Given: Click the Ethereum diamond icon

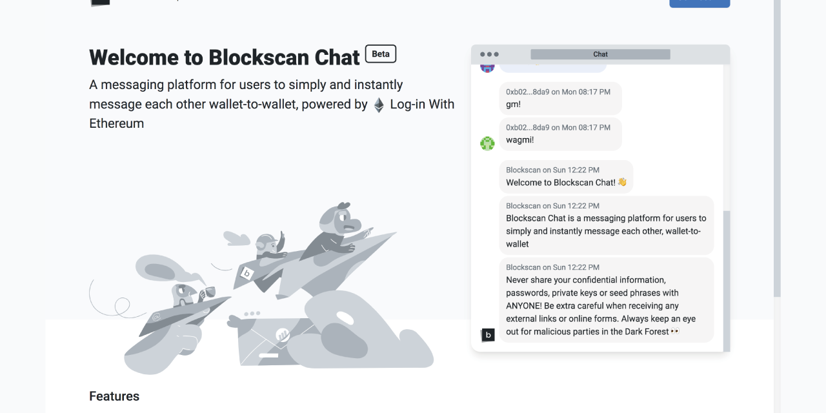Looking at the screenshot, I should [379, 105].
